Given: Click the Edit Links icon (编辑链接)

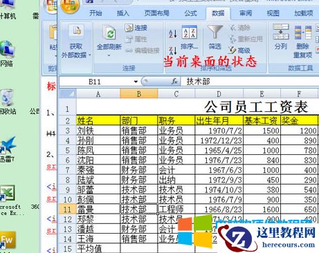Looking at the screenshot, I should pyautogui.click(x=129, y=50).
